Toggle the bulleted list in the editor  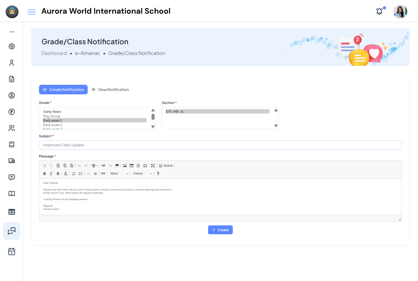(80, 173)
